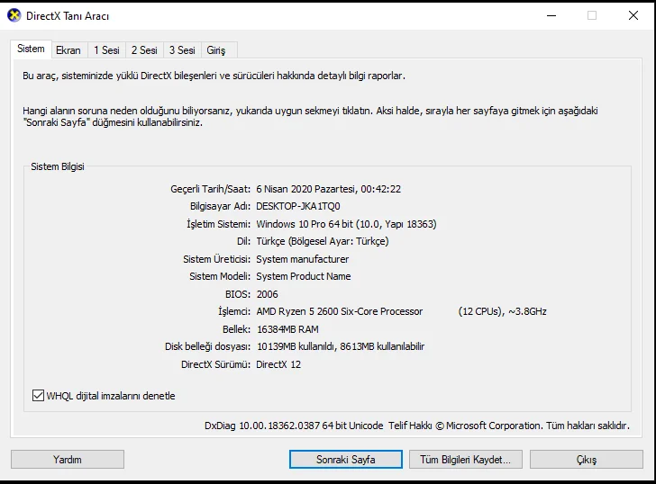Click the DirectX Tanı Aracı window title
This screenshot has height=484, width=656.
coord(68,16)
